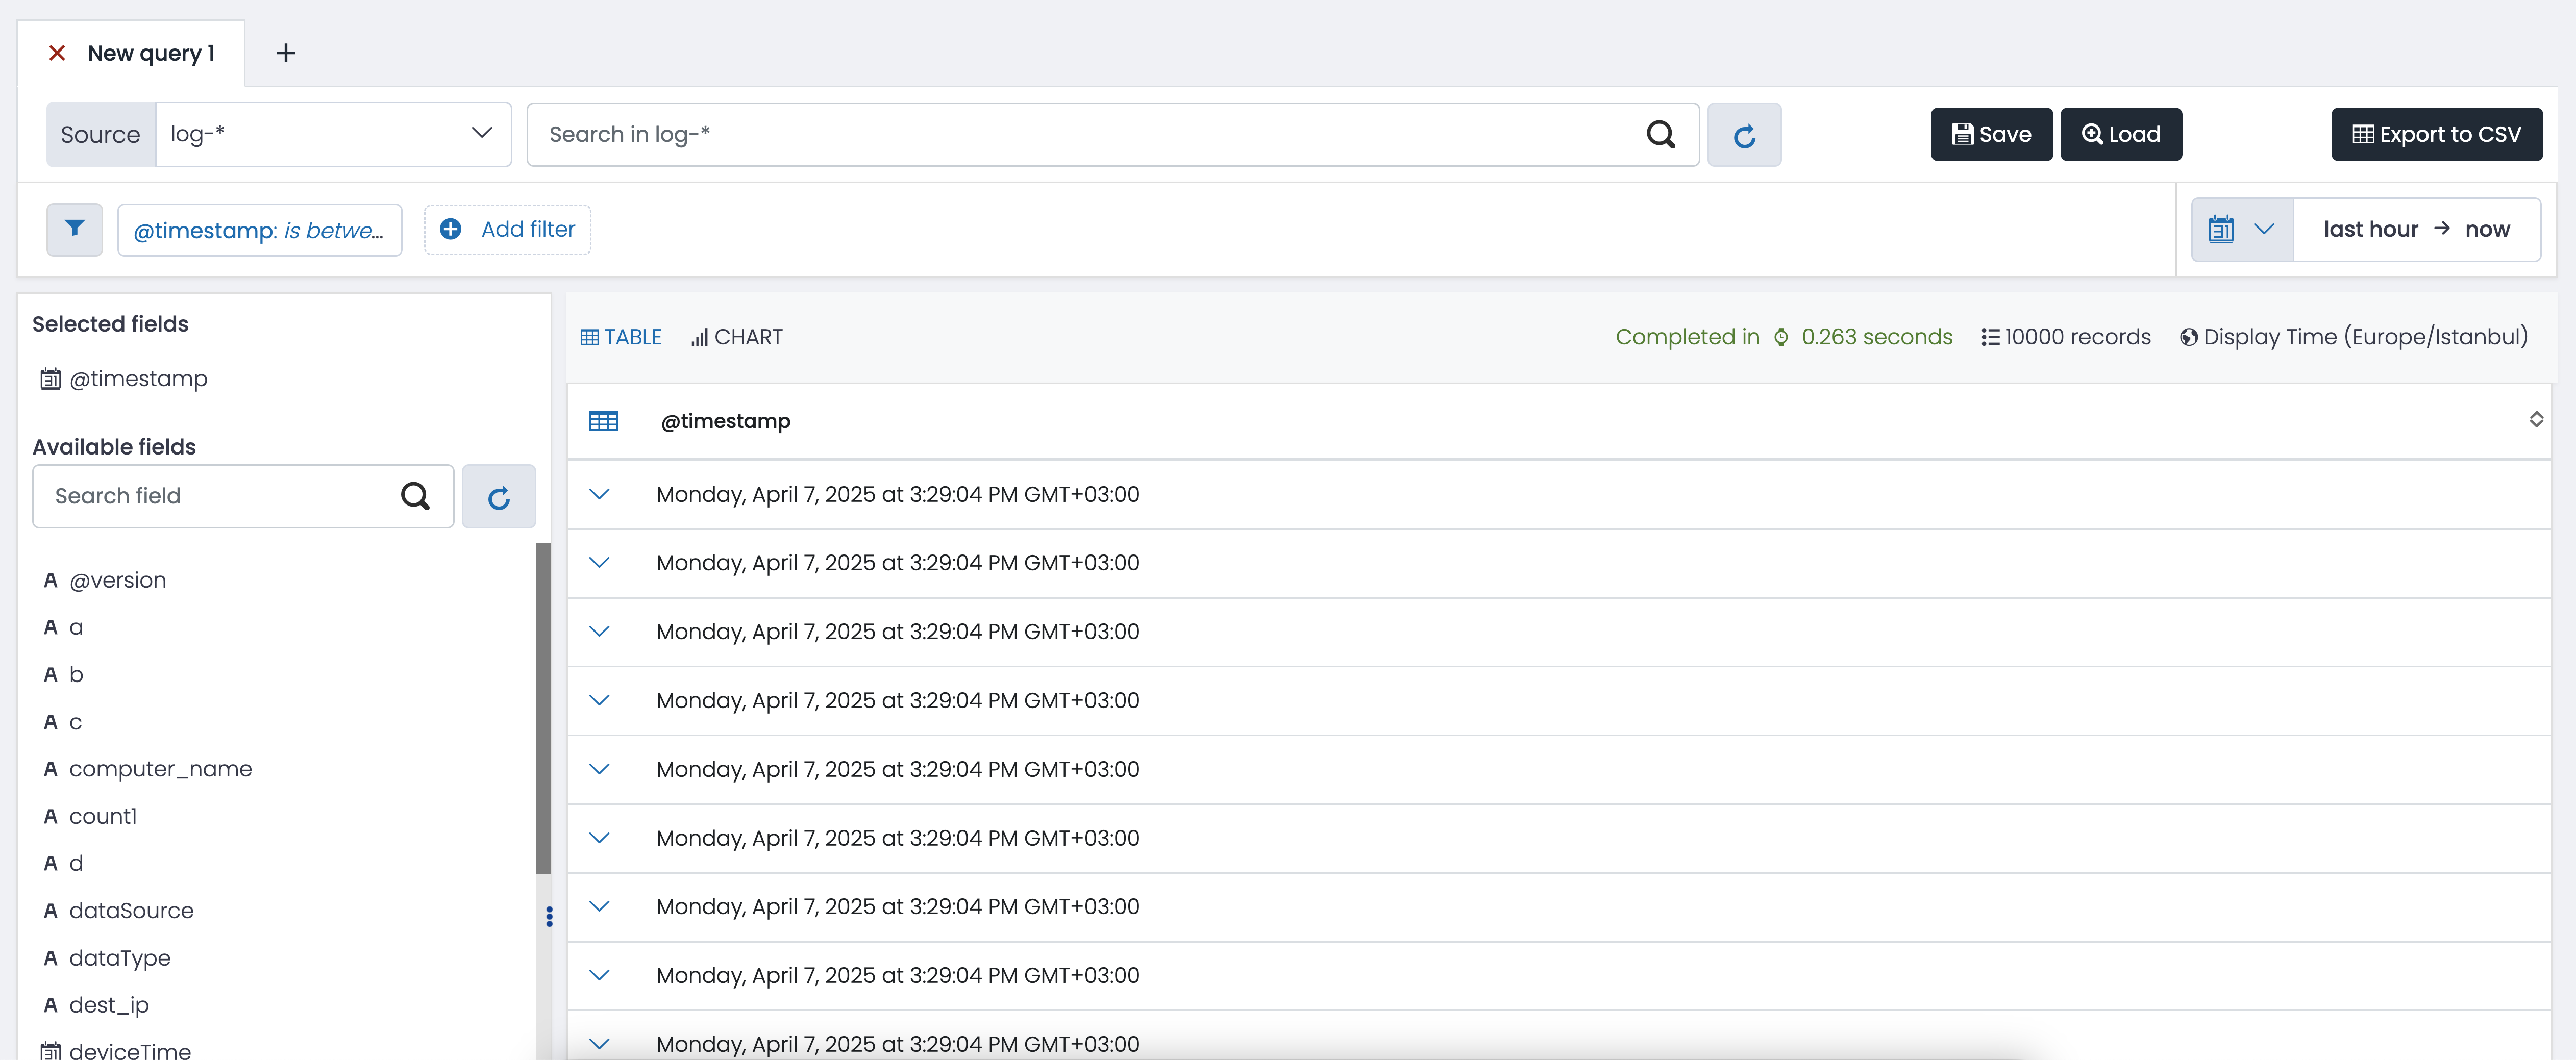The height and width of the screenshot is (1060, 2576).
Task: Export results to CSV
Action: [2436, 134]
